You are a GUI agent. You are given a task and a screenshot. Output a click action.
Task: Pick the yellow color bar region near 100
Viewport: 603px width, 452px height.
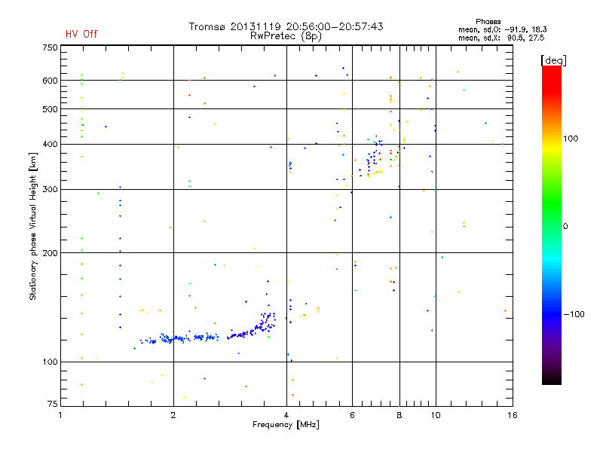[x=551, y=139]
